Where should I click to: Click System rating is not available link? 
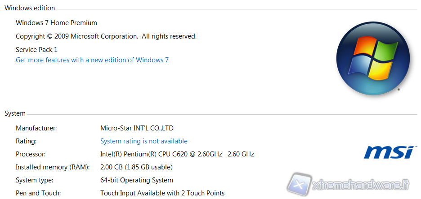(143, 141)
